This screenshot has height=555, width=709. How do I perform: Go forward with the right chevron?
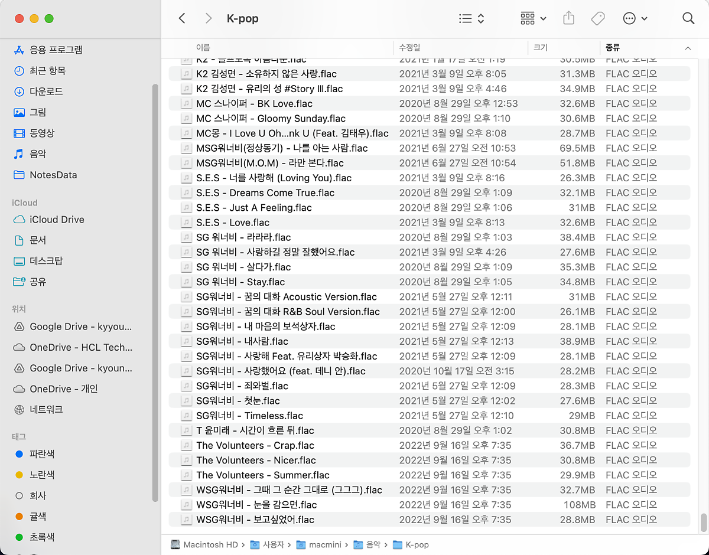click(x=208, y=18)
